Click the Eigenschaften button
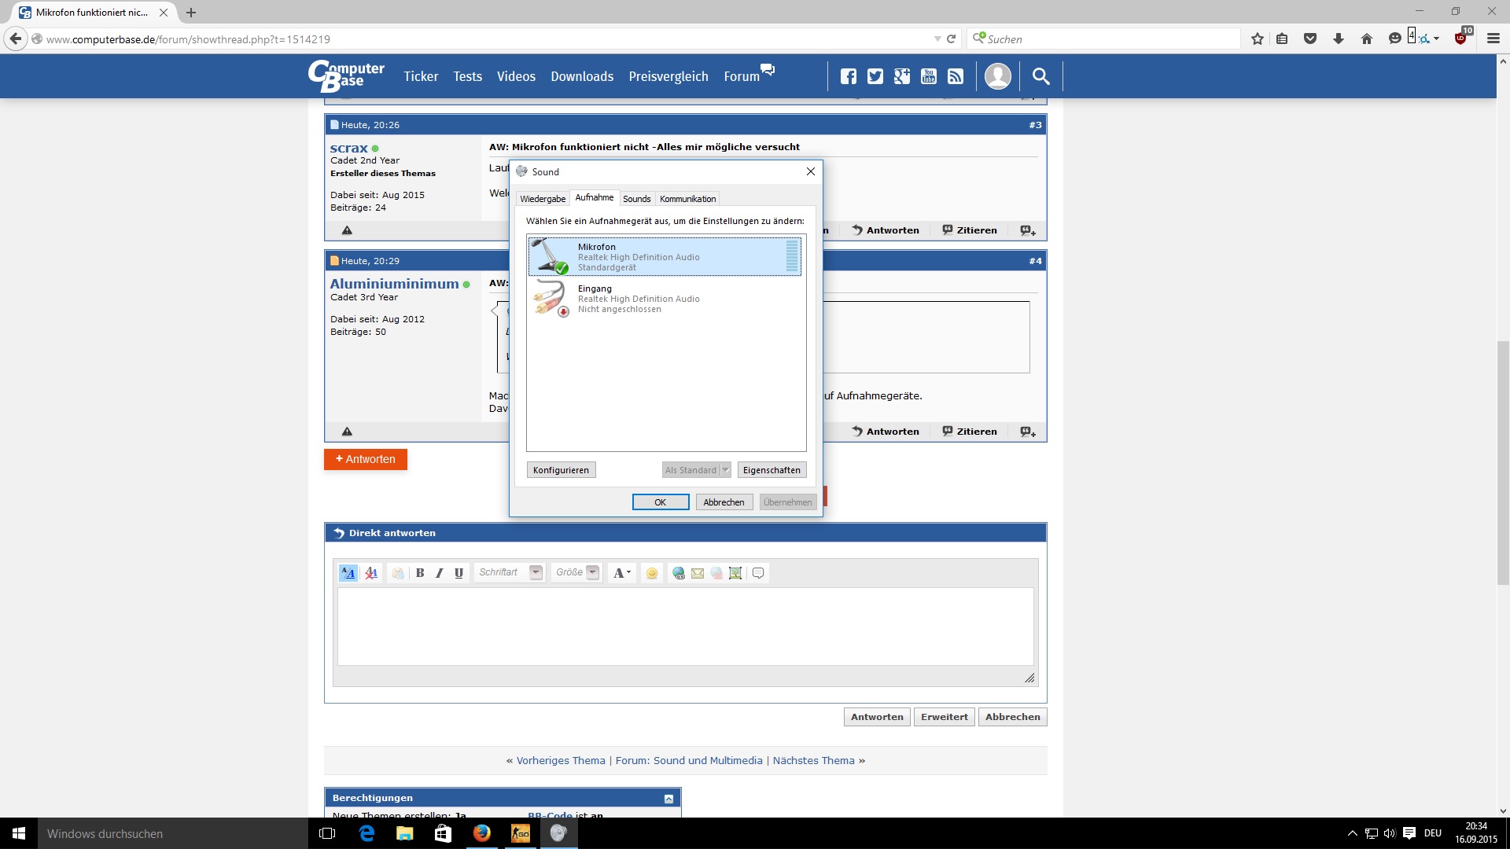Image resolution: width=1510 pixels, height=849 pixels. pos(772,470)
